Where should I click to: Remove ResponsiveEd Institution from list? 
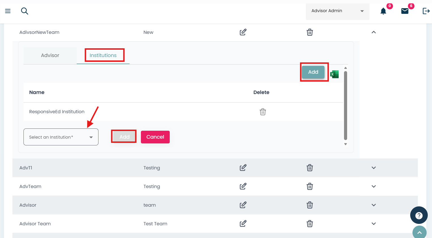point(263,112)
